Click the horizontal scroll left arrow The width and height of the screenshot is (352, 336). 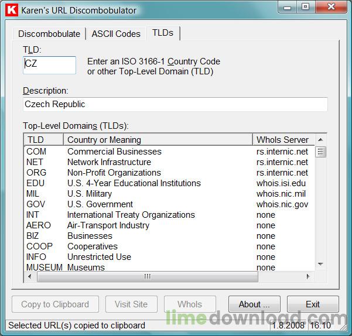tap(30, 276)
